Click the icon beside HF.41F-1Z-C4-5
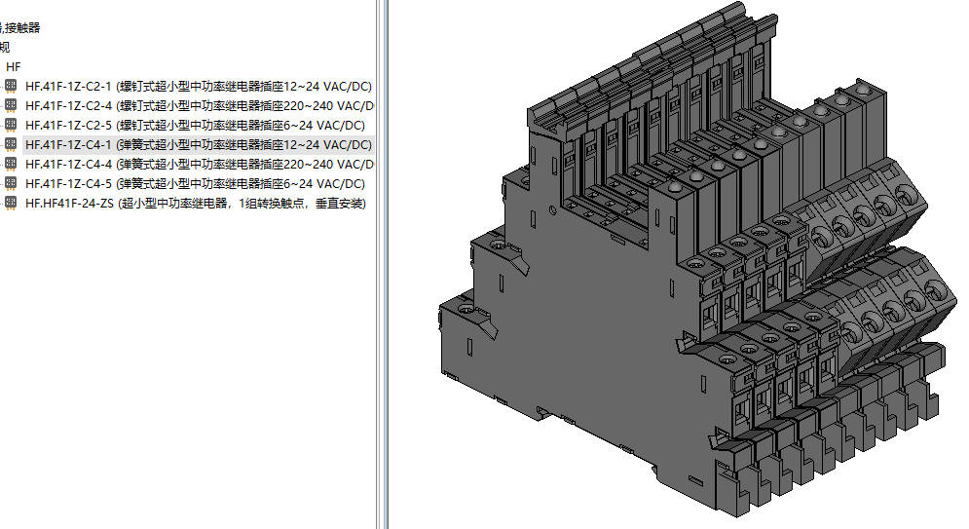The width and height of the screenshot is (969, 529). tap(11, 183)
